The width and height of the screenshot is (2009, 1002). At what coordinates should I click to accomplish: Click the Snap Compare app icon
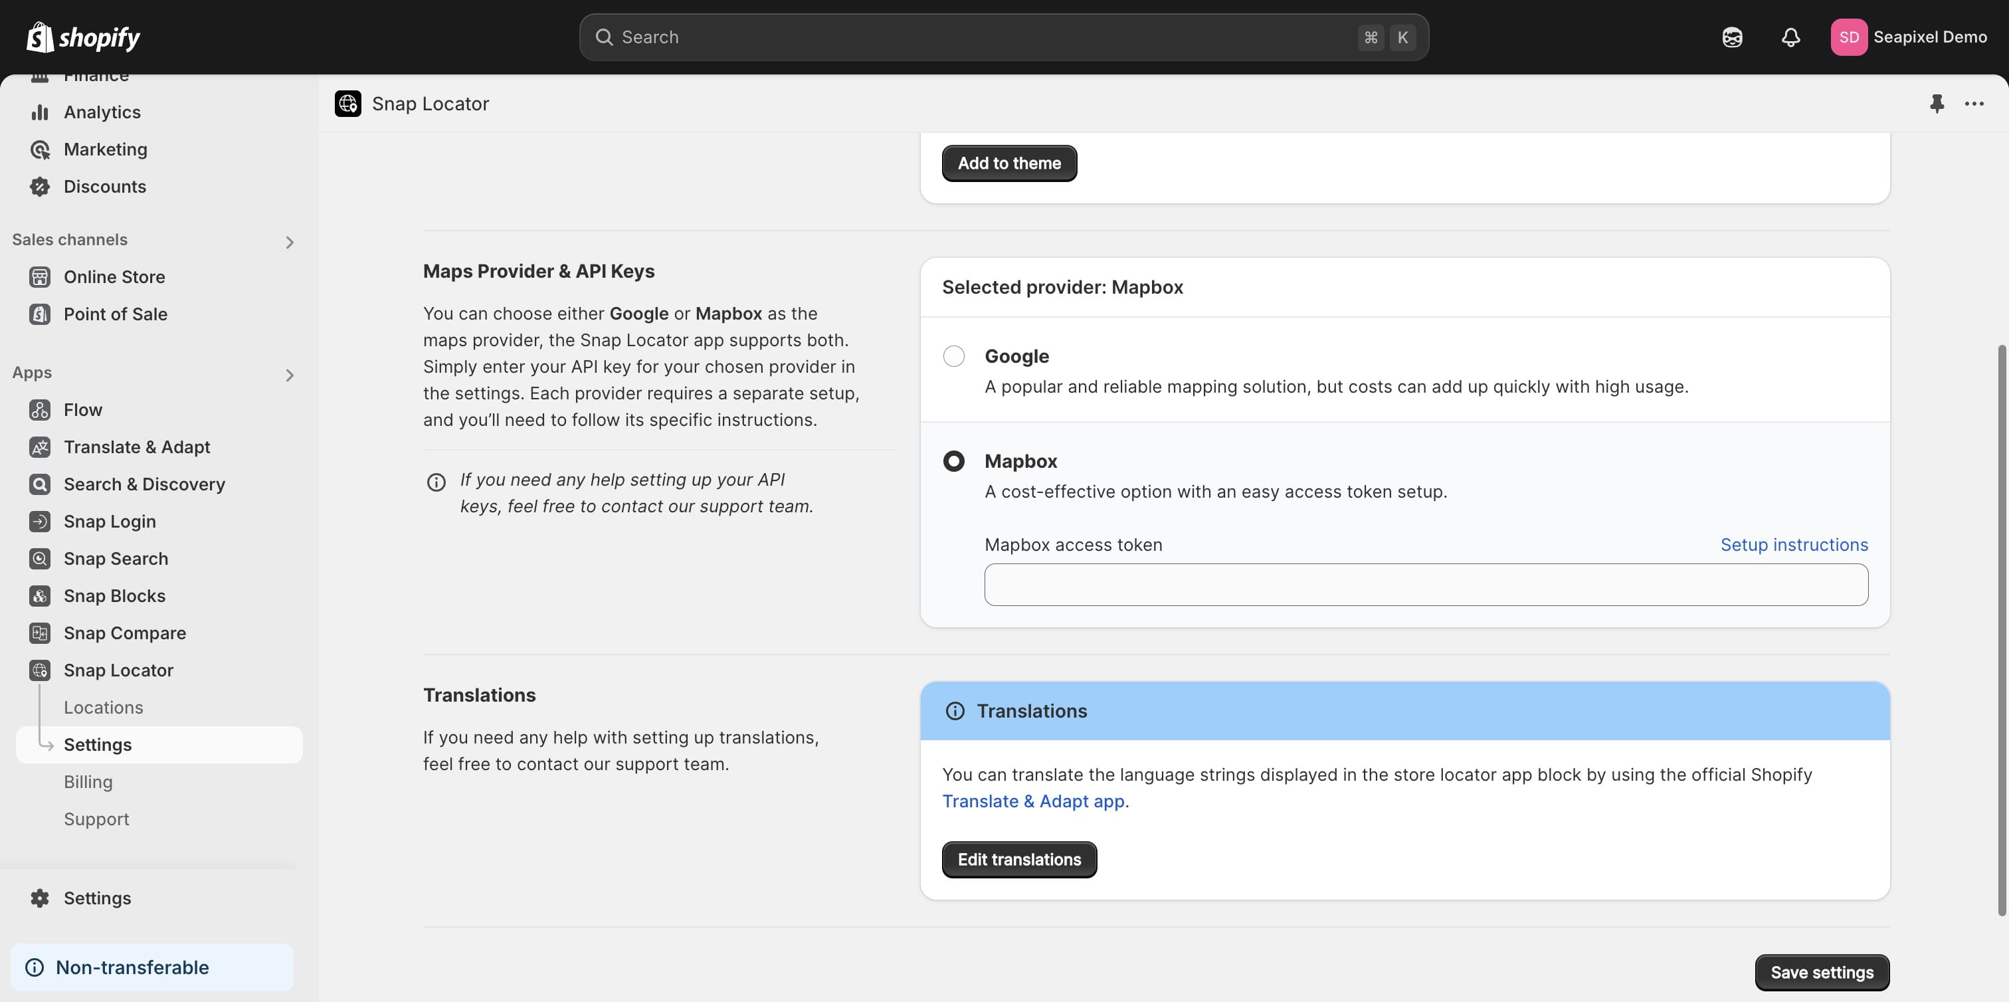40,633
